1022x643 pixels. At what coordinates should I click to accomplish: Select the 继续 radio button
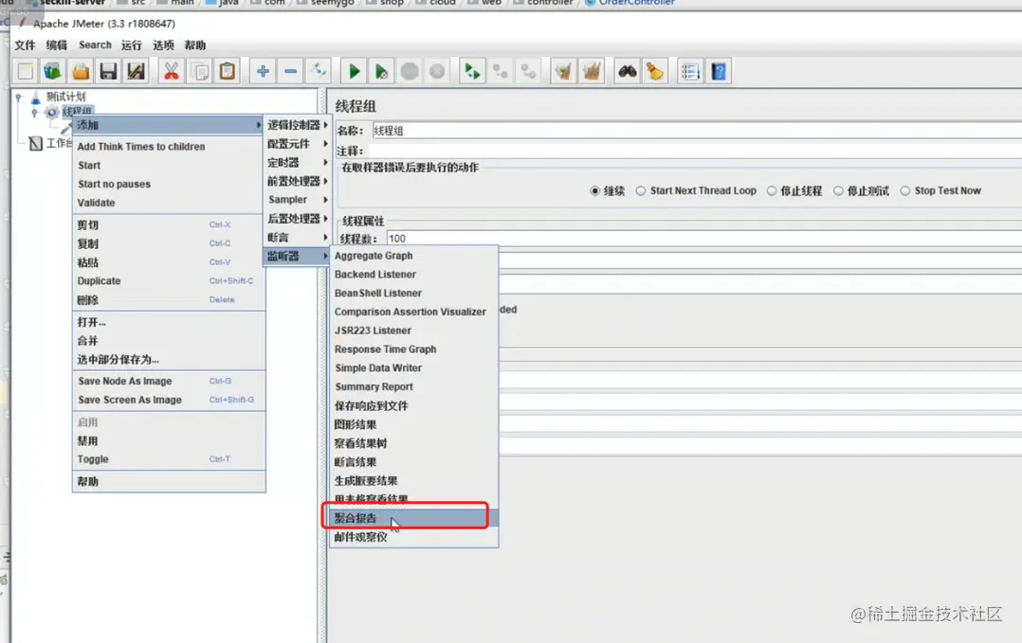tap(594, 190)
